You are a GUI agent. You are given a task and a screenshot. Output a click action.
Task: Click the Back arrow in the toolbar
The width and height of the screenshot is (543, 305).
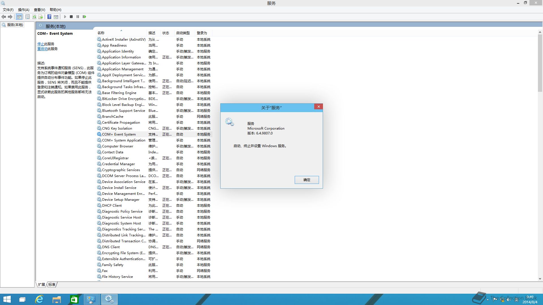pos(4,17)
